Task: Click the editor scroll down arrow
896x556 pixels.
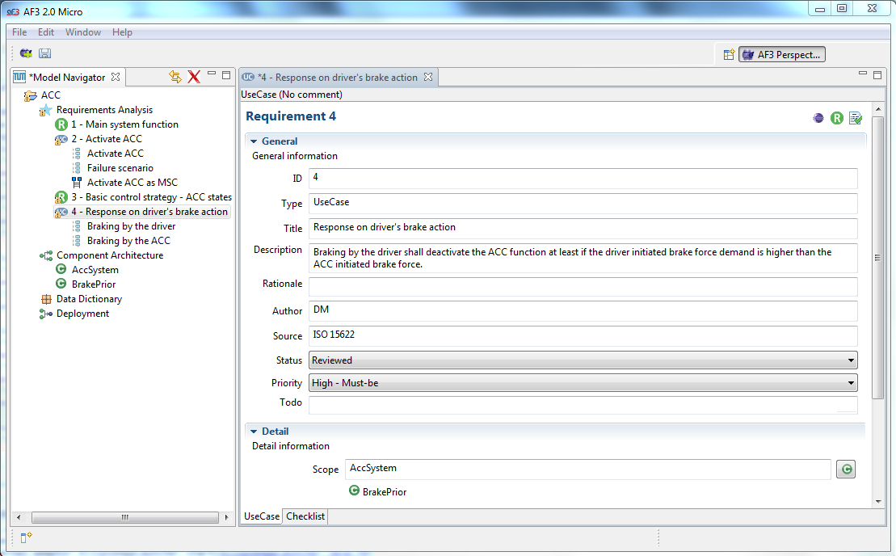Action: pos(877,502)
